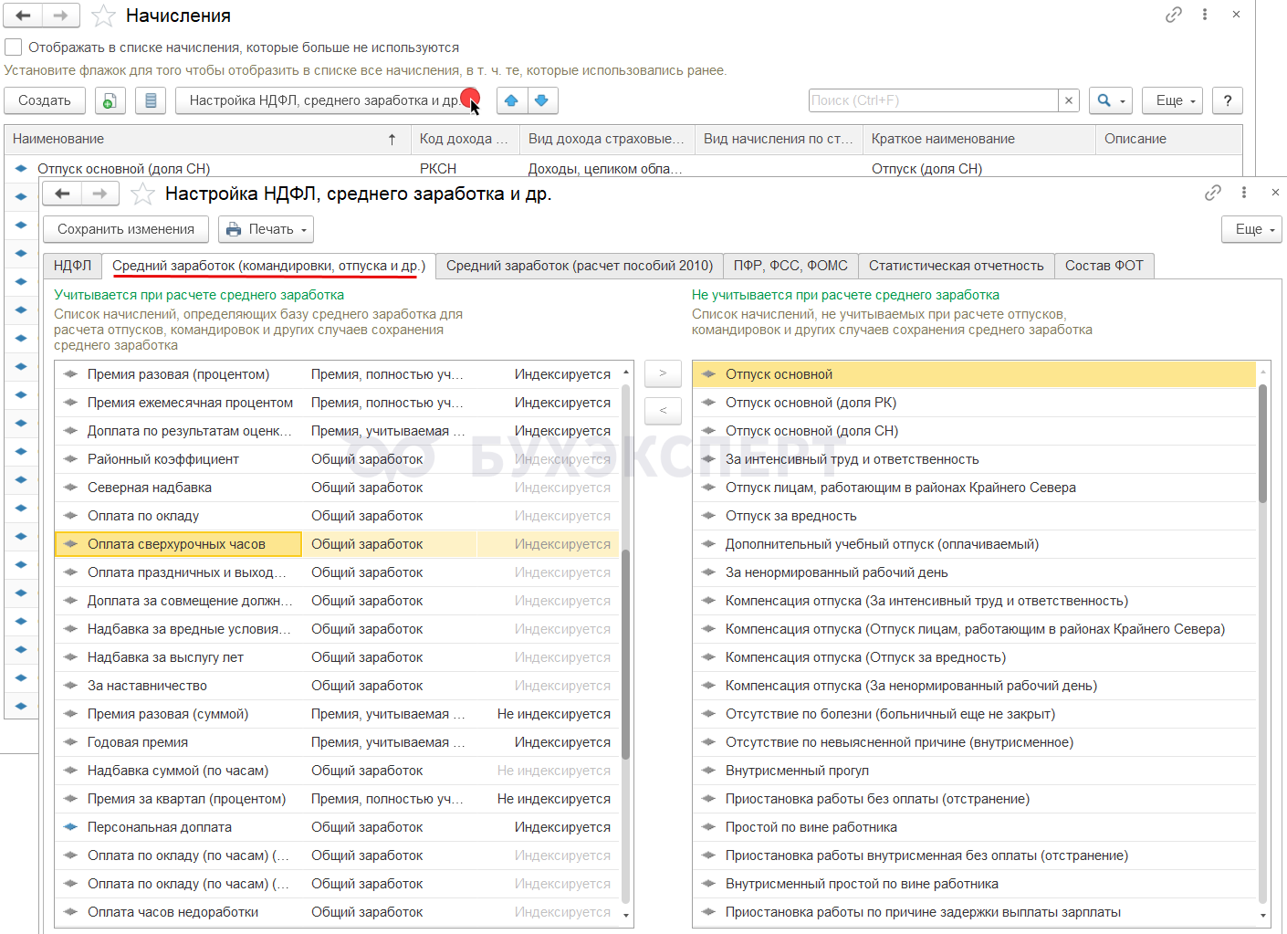Copy link using chain icon in settings window
This screenshot has height=934, width=1287.
coord(1212,193)
